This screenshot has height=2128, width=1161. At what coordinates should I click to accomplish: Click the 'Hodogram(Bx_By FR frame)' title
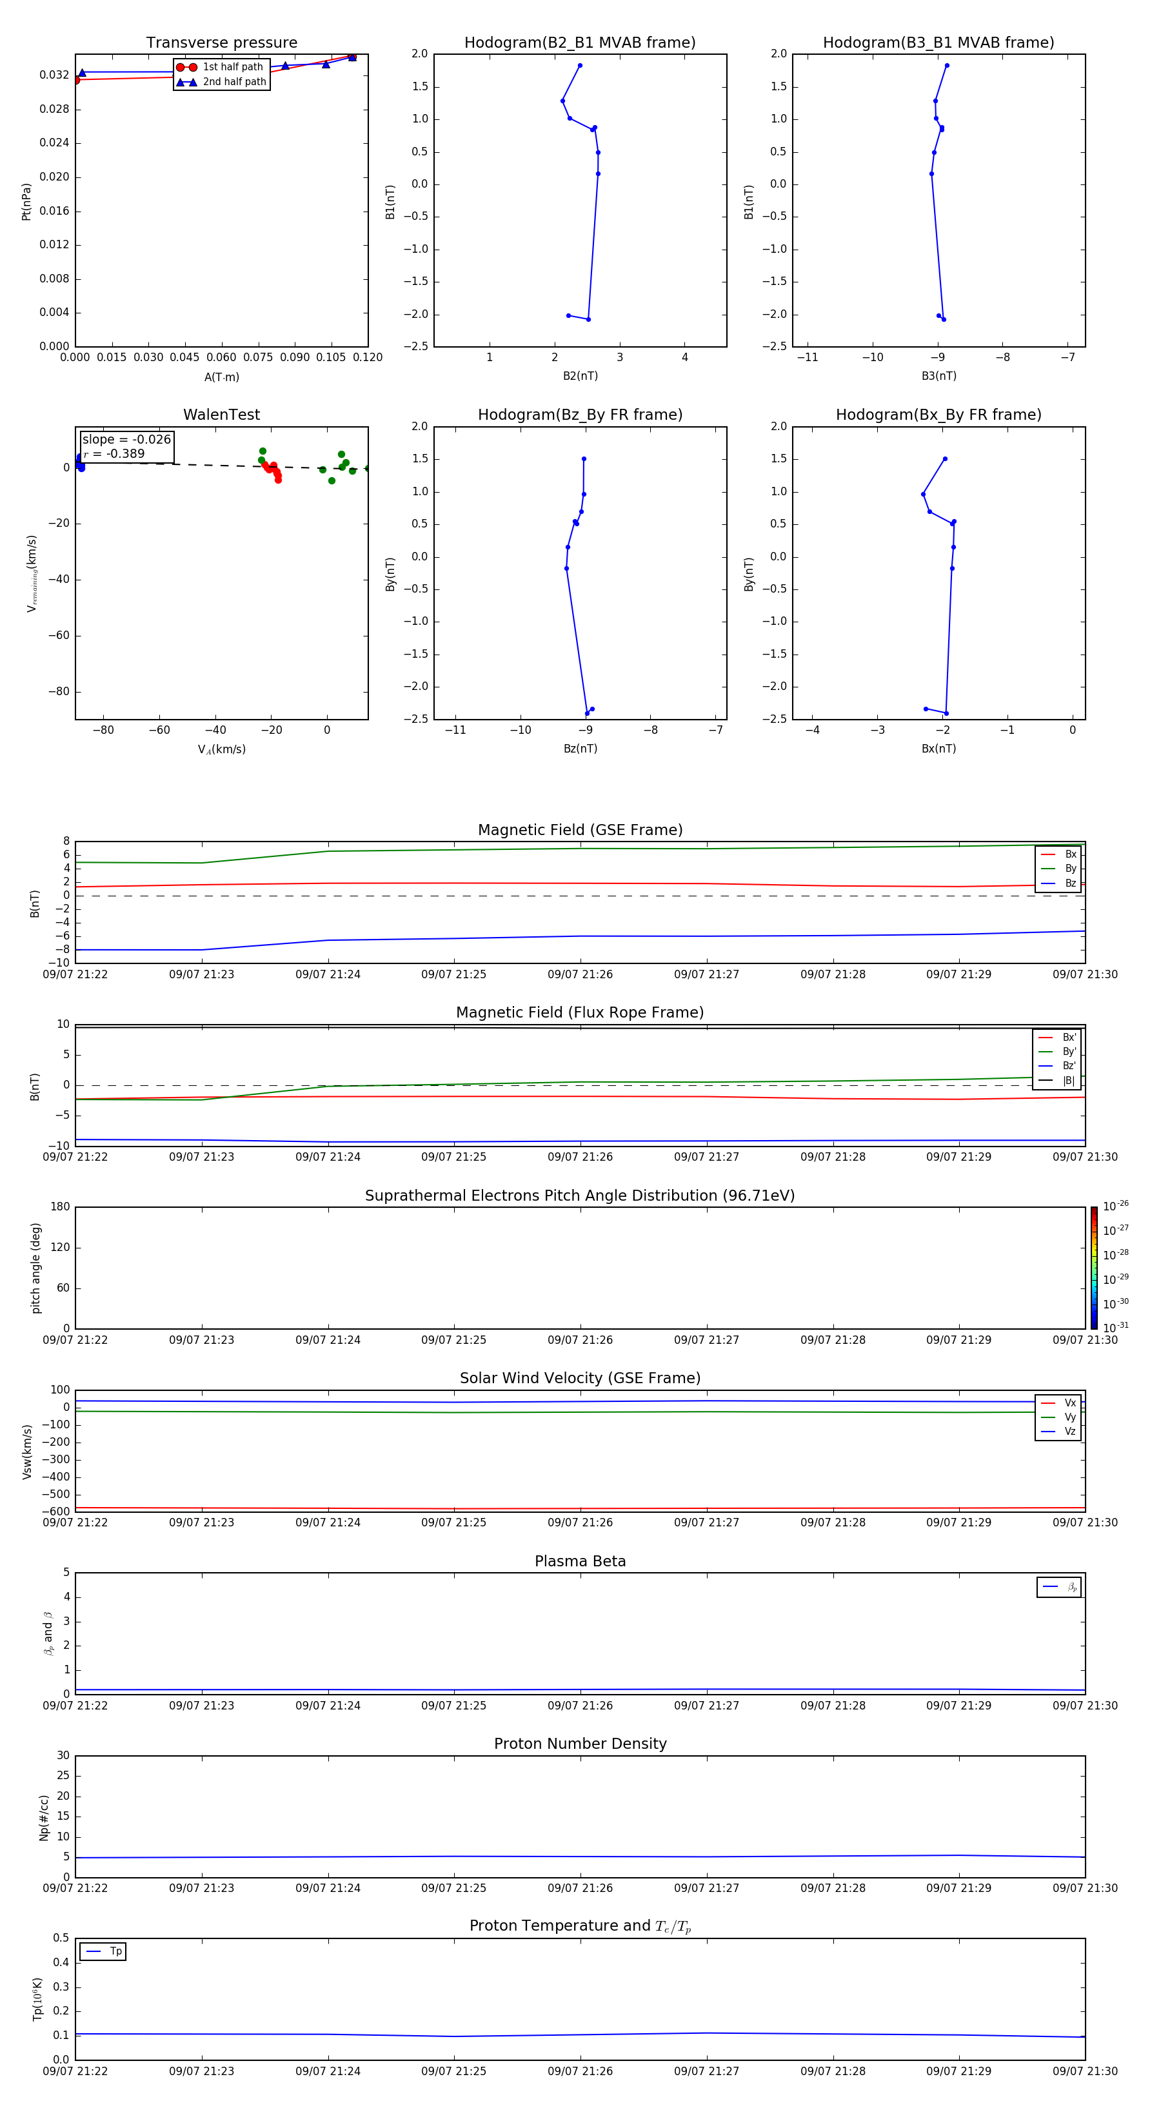point(938,415)
